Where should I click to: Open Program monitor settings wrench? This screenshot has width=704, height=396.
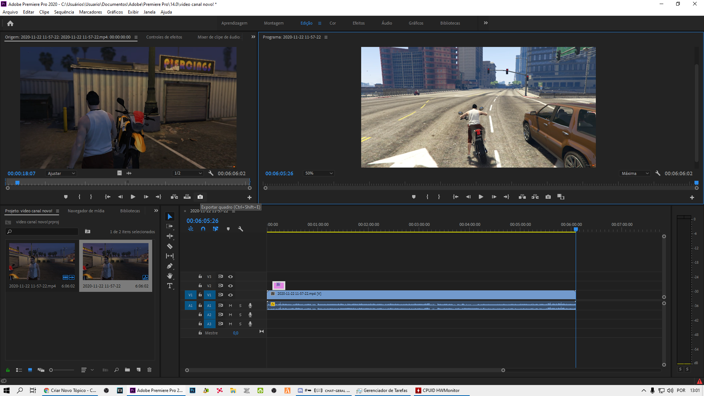[x=658, y=173]
